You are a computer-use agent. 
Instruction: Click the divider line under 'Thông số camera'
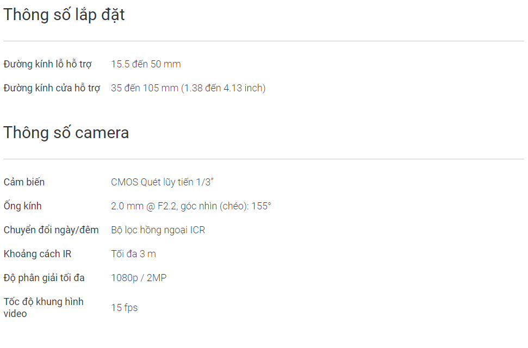pos(264,159)
